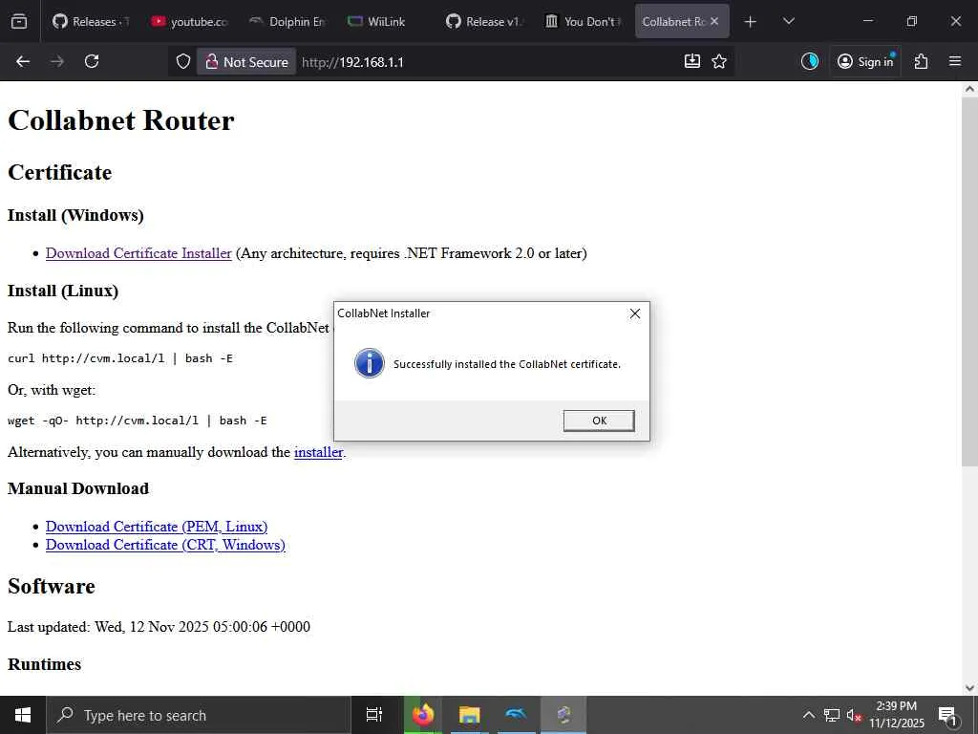The width and height of the screenshot is (978, 734).
Task: Click the wget -qO- command text
Action: tap(138, 421)
